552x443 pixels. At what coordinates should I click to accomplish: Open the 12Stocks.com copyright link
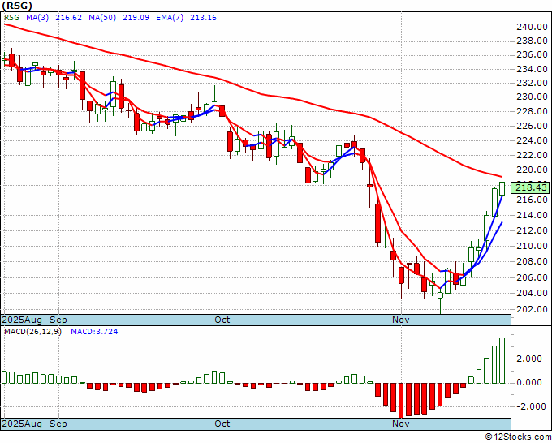click(518, 437)
